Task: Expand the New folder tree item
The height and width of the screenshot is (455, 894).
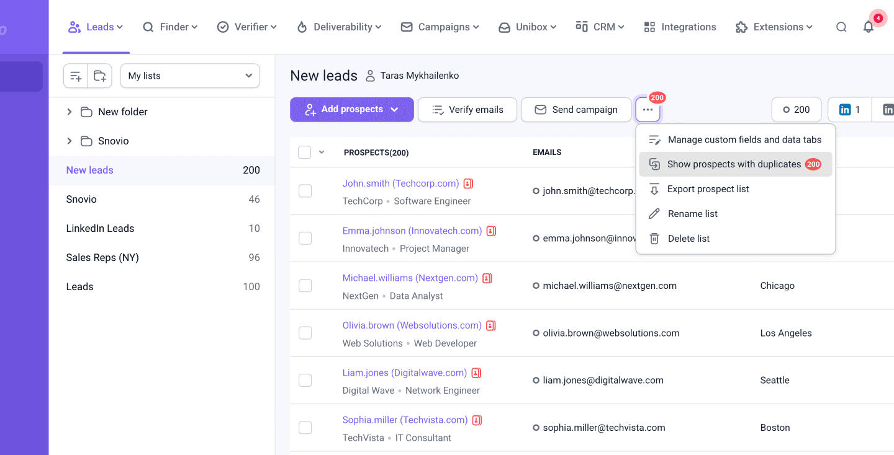Action: (x=70, y=112)
